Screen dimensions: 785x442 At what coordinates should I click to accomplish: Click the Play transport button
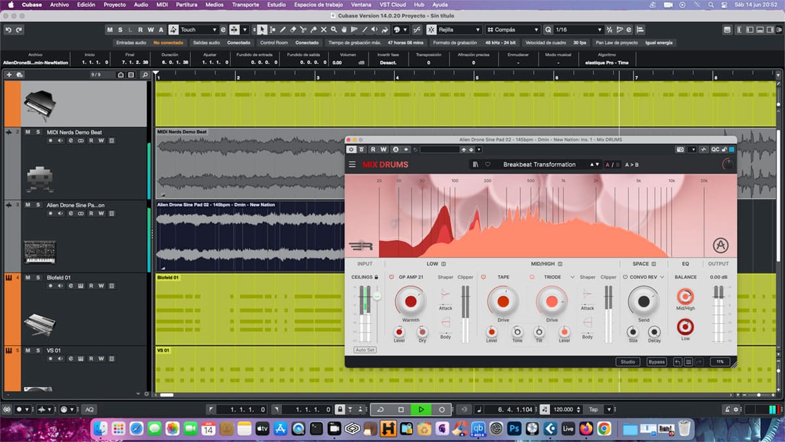[421, 409]
